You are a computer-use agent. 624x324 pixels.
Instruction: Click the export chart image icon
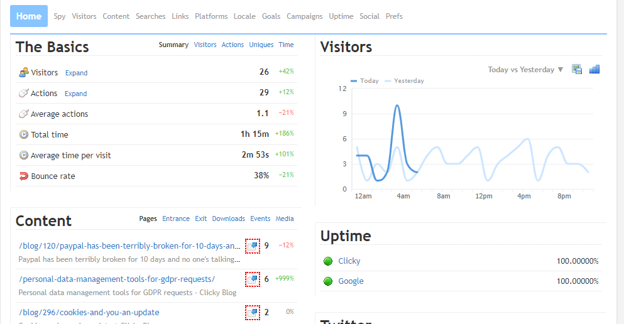(577, 70)
